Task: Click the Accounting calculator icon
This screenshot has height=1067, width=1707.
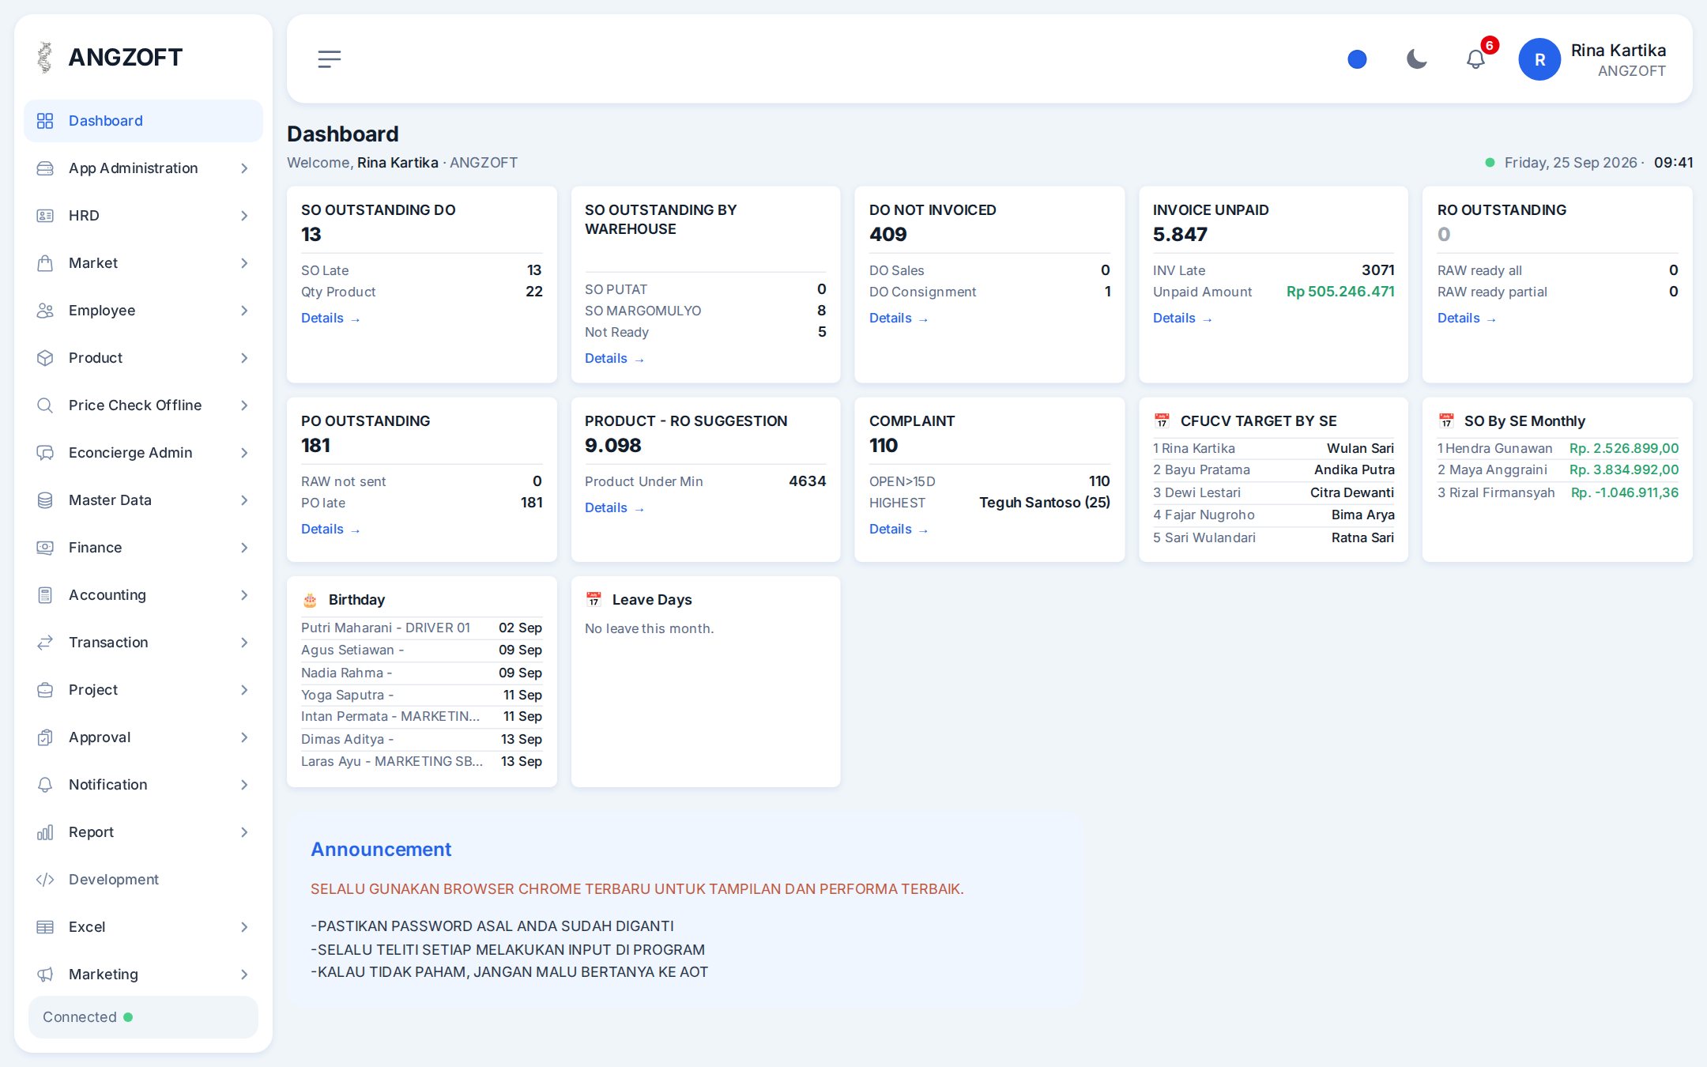Action: click(45, 595)
